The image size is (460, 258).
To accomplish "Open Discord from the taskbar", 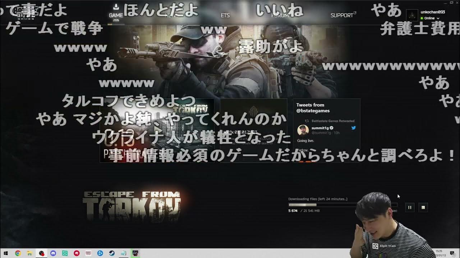I will (x=53, y=253).
